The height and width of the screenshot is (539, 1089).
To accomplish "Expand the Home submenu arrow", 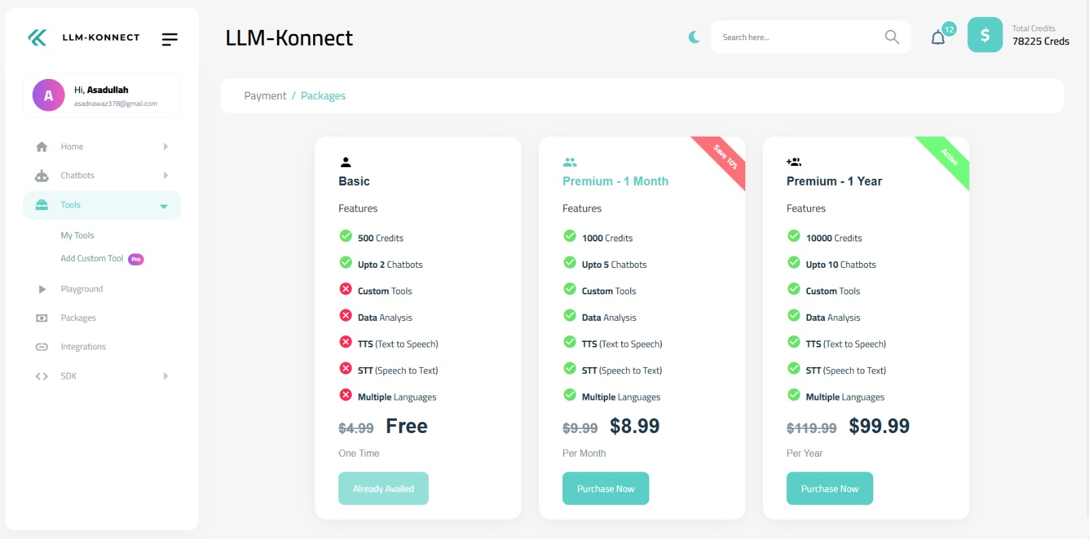I will click(165, 147).
